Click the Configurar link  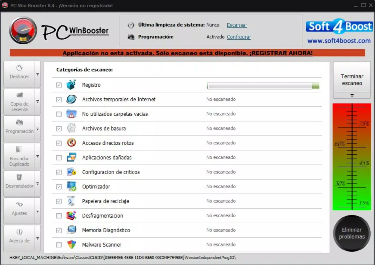click(239, 37)
